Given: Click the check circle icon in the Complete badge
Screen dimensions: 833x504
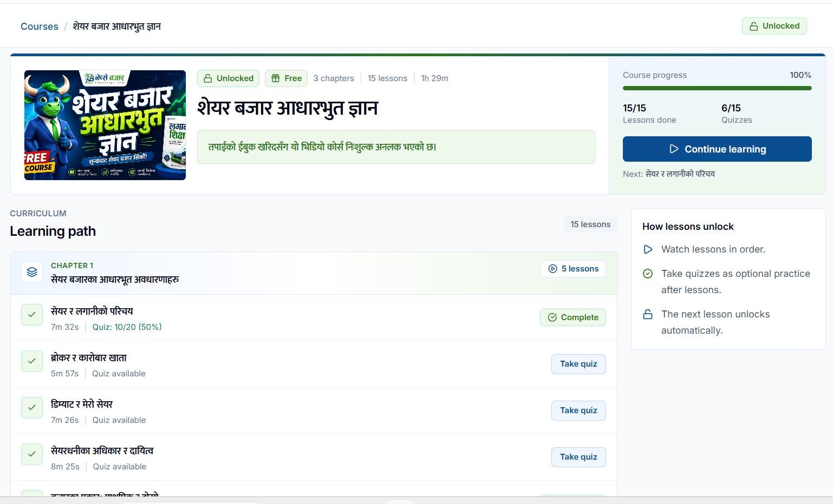Looking at the screenshot, I should pyautogui.click(x=552, y=317).
